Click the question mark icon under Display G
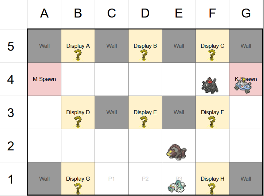The image size is (264, 196). (x=78, y=188)
